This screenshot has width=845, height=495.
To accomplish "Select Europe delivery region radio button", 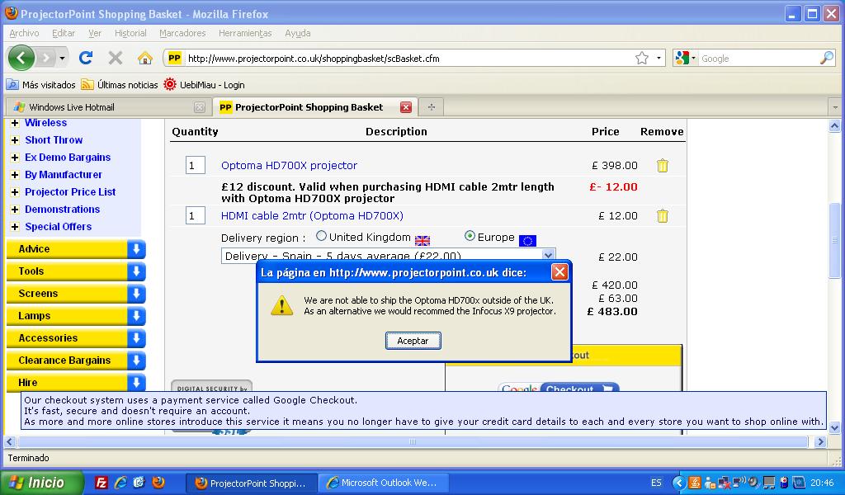I will [x=470, y=236].
